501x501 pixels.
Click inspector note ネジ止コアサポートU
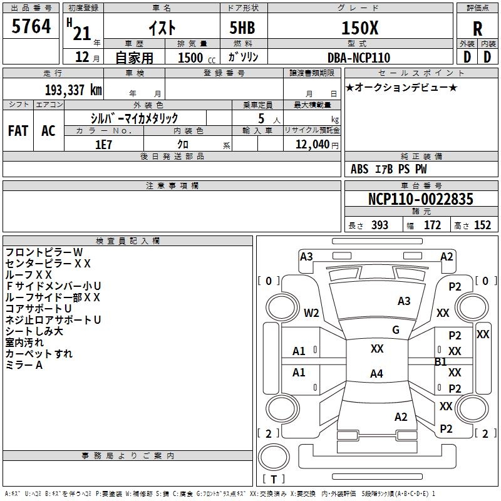(53, 320)
